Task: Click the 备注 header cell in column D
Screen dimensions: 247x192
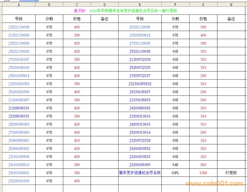Action: pyautogui.click(x=105, y=19)
